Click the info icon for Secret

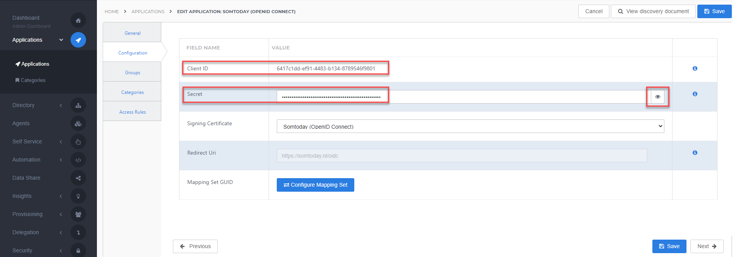click(x=695, y=94)
